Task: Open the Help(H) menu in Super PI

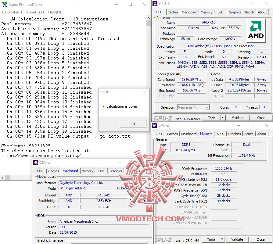Action: (55, 12)
